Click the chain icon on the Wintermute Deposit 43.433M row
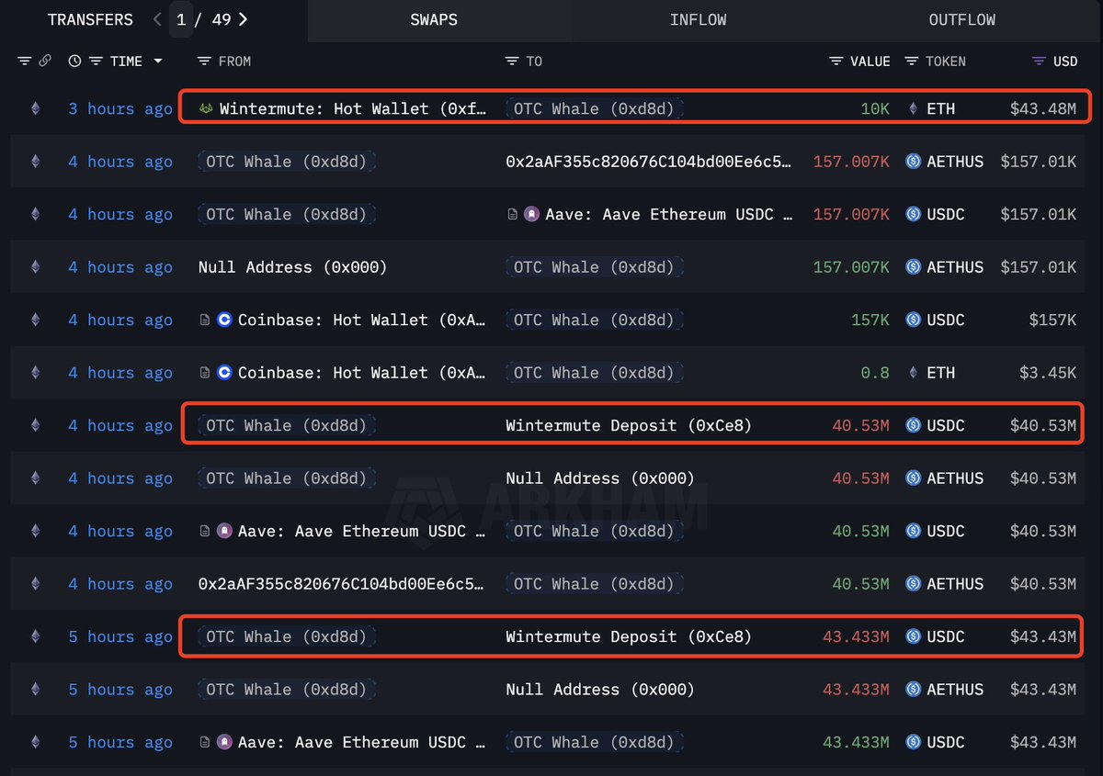This screenshot has width=1103, height=776. click(x=36, y=636)
